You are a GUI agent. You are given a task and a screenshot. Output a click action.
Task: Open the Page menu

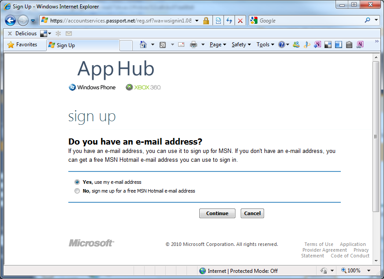coord(218,45)
